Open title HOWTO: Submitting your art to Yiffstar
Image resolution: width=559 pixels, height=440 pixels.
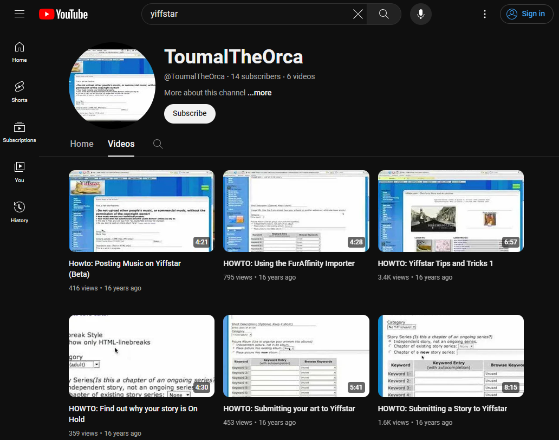tap(289, 409)
